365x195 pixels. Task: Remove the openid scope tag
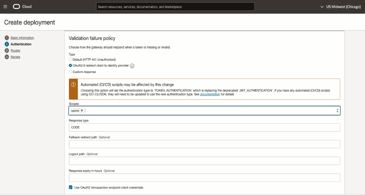click(81, 110)
